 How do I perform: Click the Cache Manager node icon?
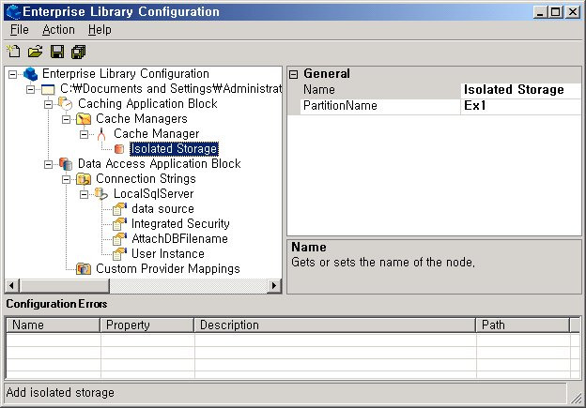pyautogui.click(x=100, y=134)
